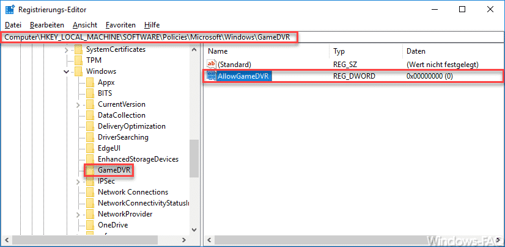The width and height of the screenshot is (505, 247).
Task: Select the Appx key label
Action: (106, 82)
